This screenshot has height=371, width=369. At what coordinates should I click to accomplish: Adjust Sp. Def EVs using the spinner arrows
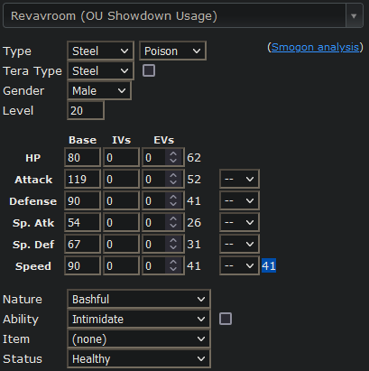coord(173,245)
